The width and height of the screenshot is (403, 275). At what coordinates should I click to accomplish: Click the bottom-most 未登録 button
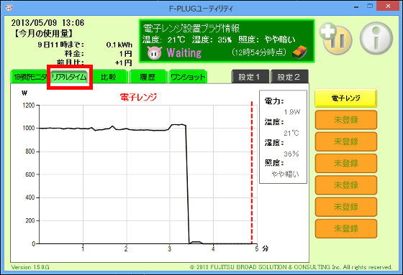pos(346,228)
